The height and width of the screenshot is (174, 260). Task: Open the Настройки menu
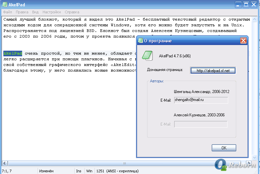click(52, 12)
